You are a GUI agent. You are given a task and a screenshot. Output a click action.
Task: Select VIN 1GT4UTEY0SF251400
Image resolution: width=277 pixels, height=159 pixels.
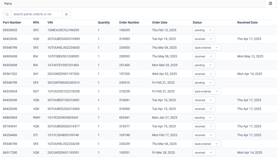(63, 65)
